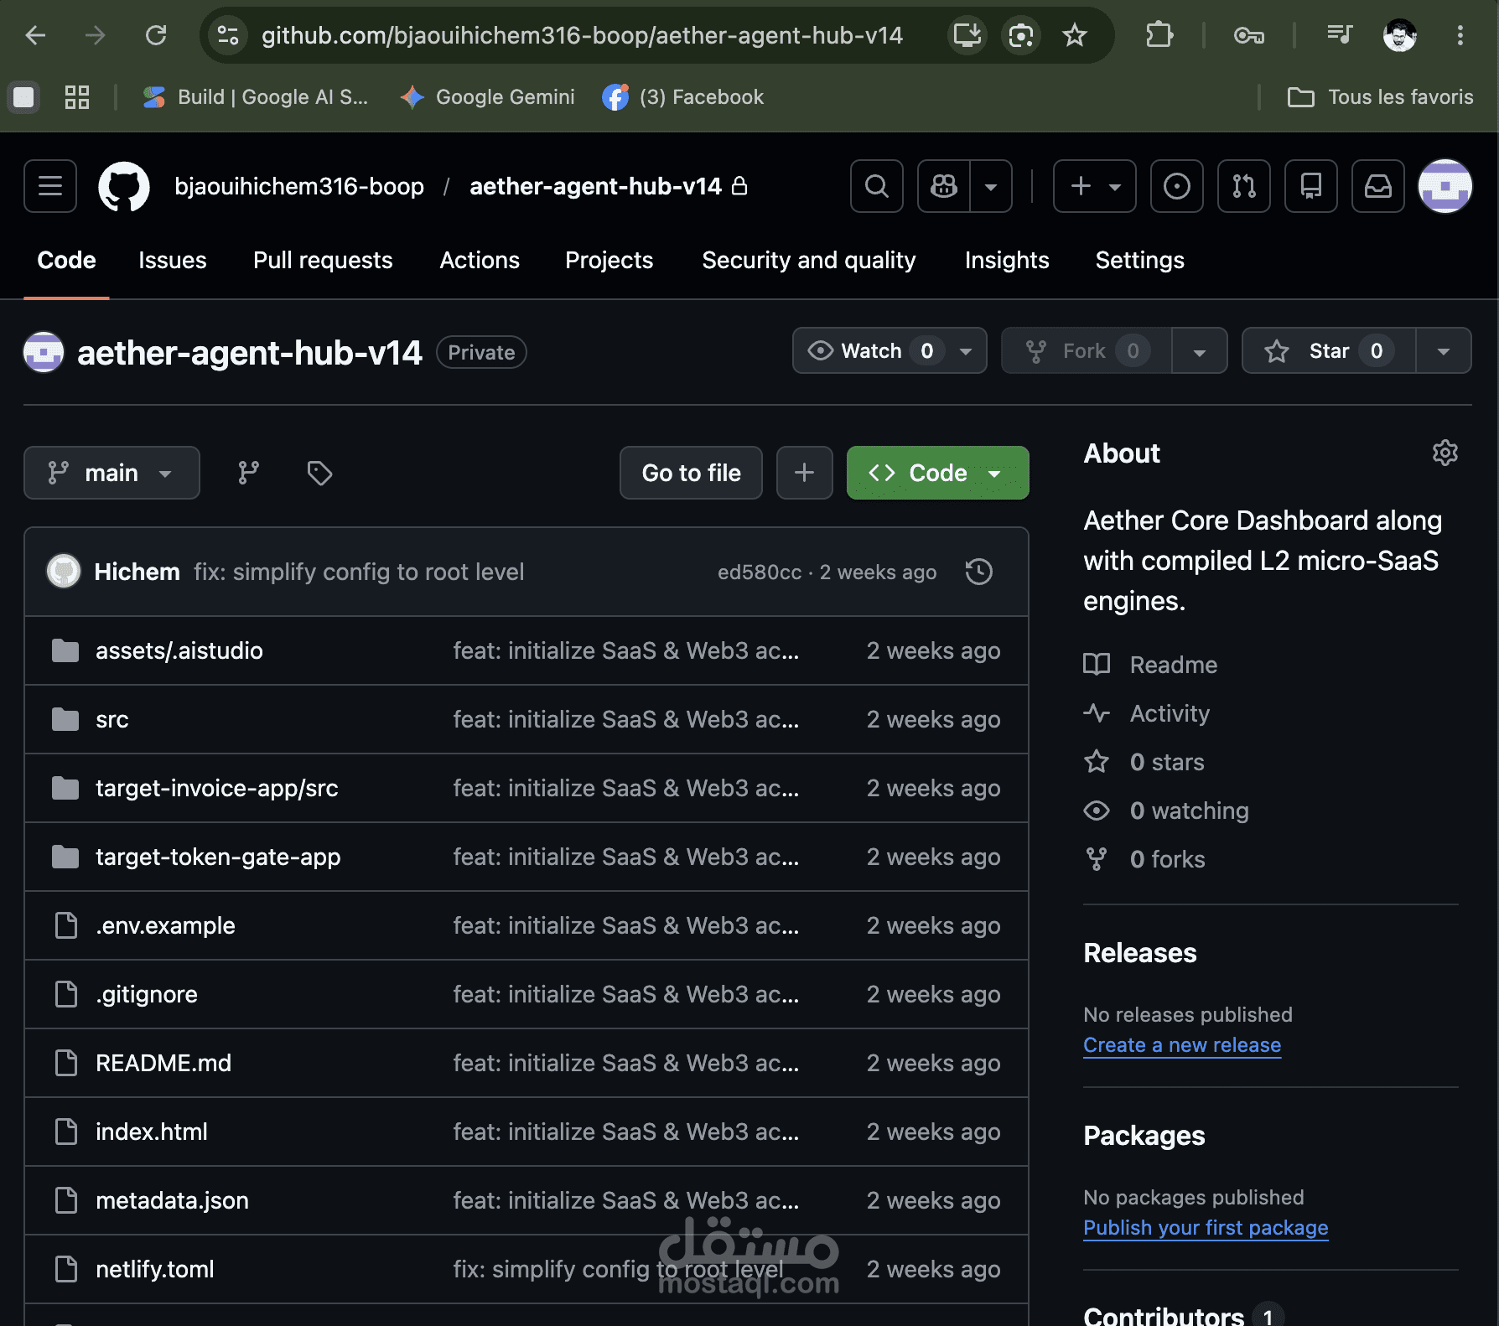Open the main branch selector dropdown
This screenshot has height=1326, width=1499.
point(112,473)
